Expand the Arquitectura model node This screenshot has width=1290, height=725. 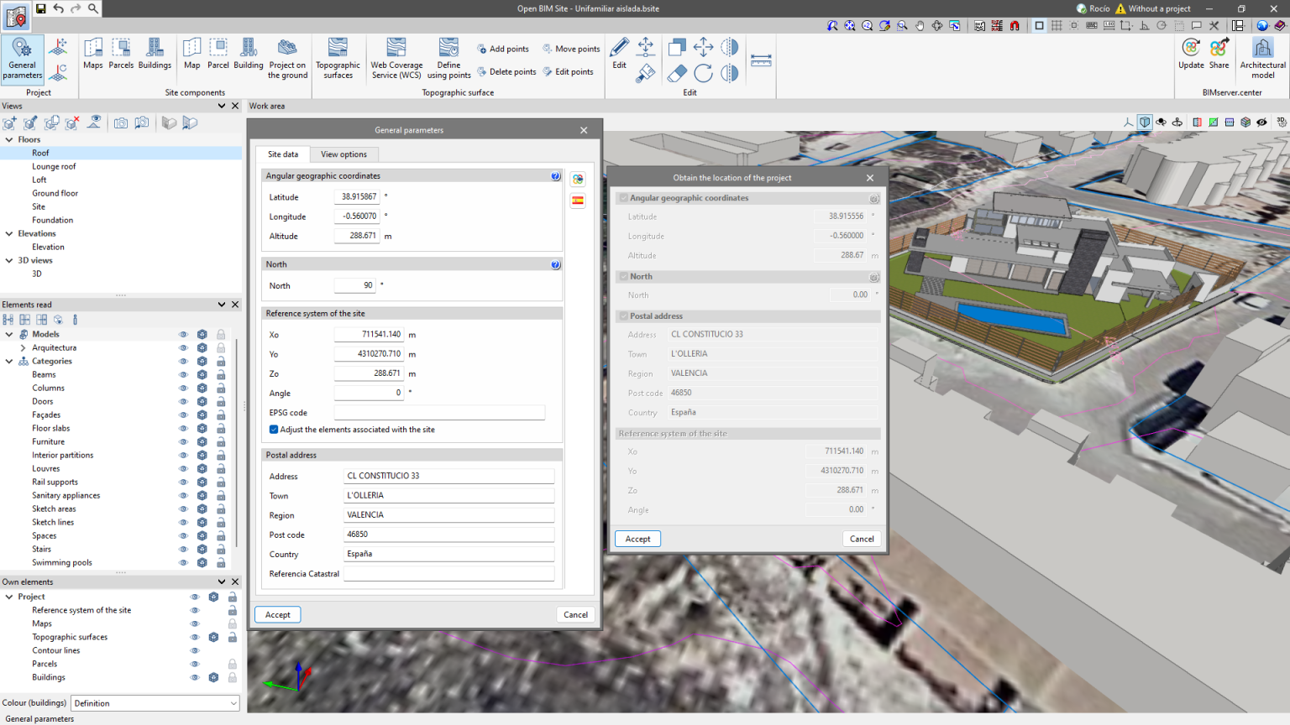(x=23, y=348)
